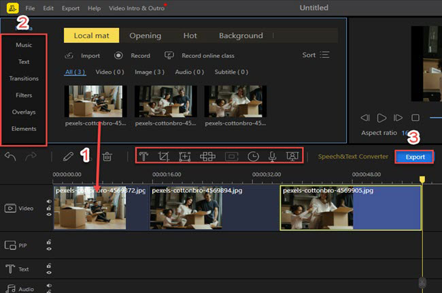Screen dimensions: 442x293
Task: Click the Video track camera icon
Action: tap(10, 209)
